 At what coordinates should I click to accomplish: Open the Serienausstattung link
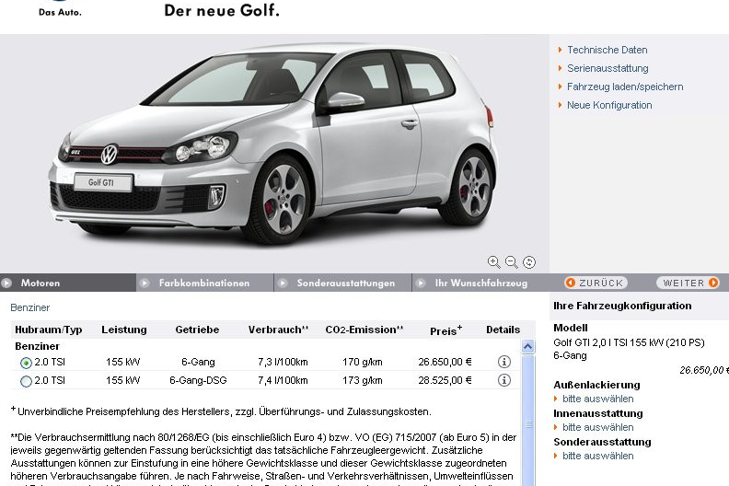pos(607,68)
